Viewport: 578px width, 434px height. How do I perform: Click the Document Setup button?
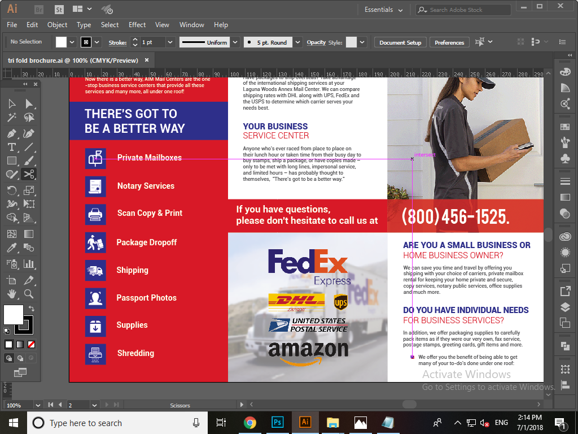[x=400, y=42]
